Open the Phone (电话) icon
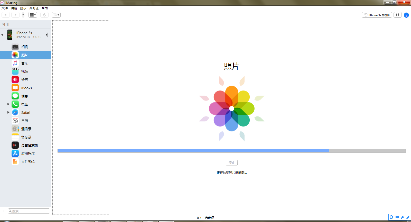 [15, 104]
